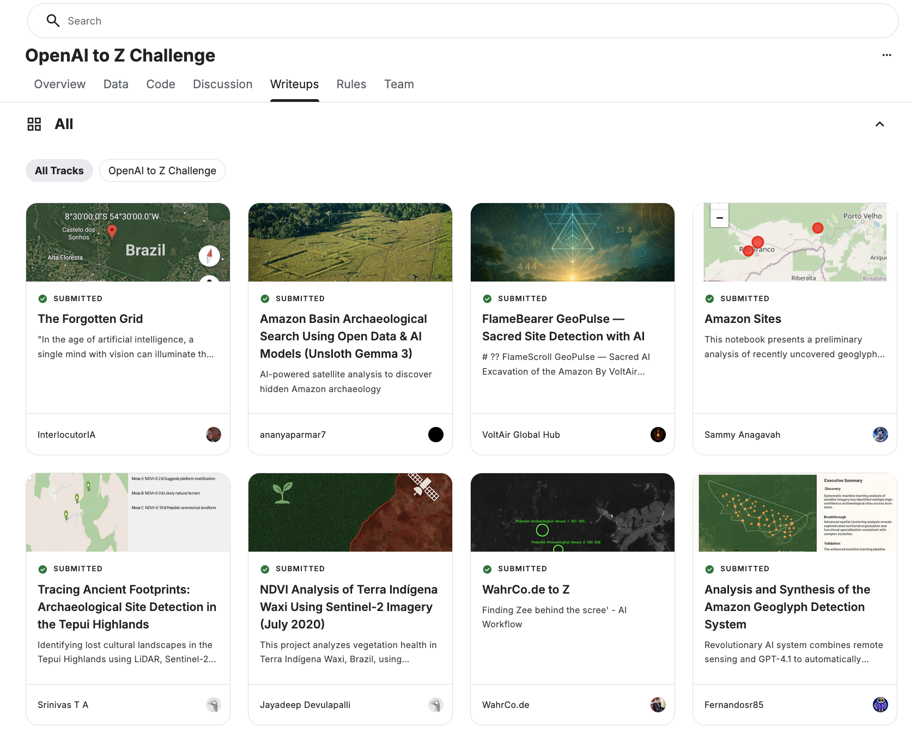Click the submitted checkmark on The Forgotten Grid
The height and width of the screenshot is (733, 911).
pos(42,298)
